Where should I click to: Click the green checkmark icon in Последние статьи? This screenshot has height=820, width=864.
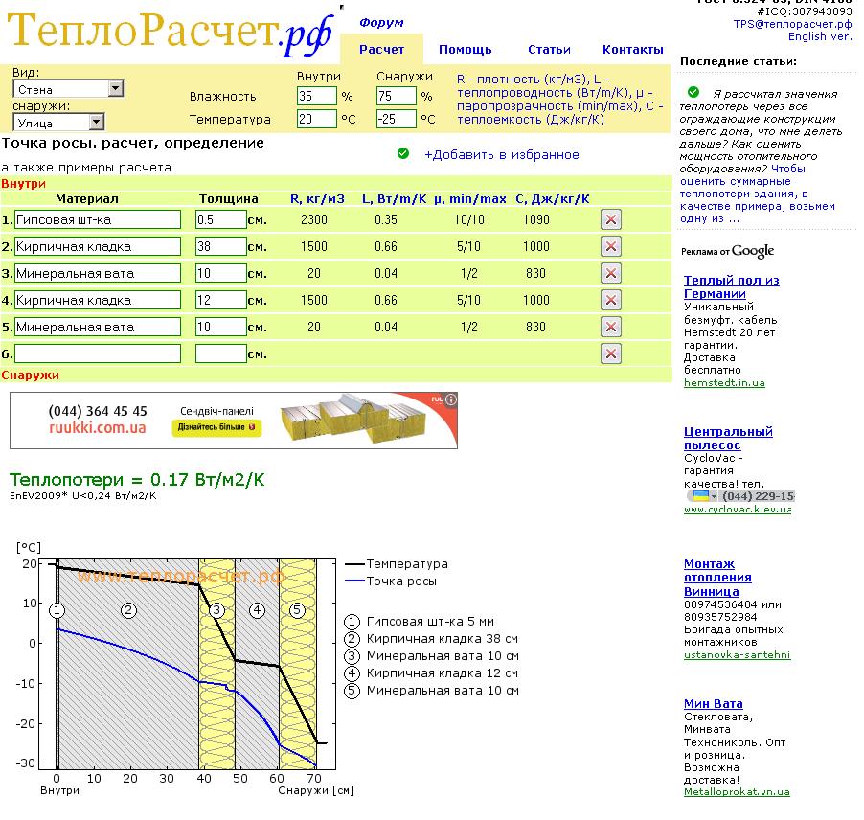tap(693, 92)
